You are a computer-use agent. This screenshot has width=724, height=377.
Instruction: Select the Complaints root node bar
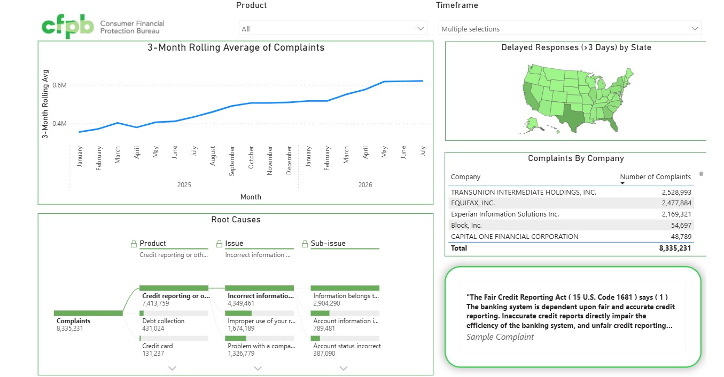coord(88,313)
